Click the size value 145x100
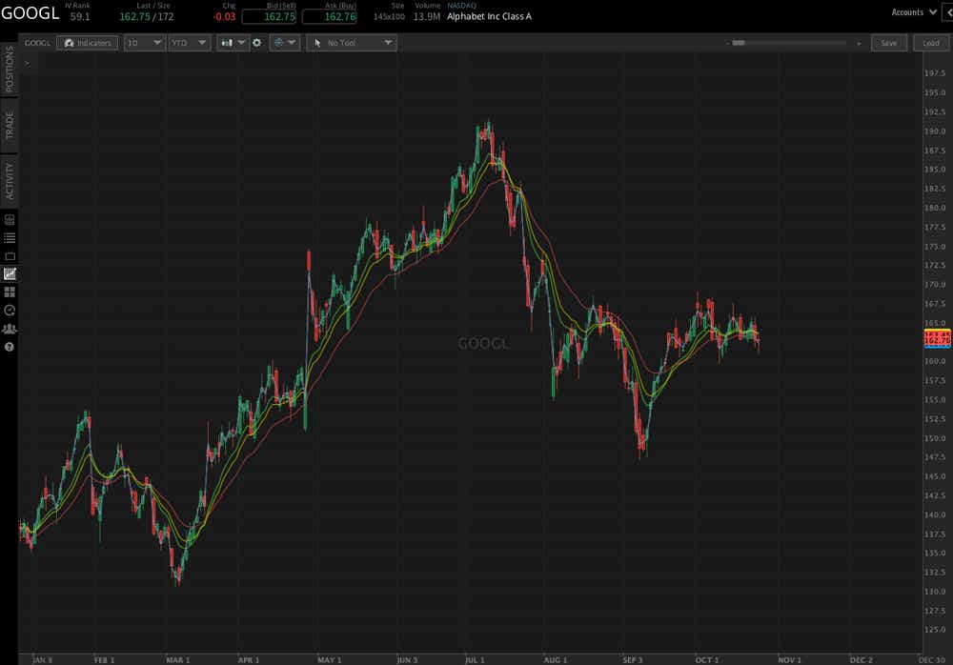953x665 pixels. (x=389, y=16)
